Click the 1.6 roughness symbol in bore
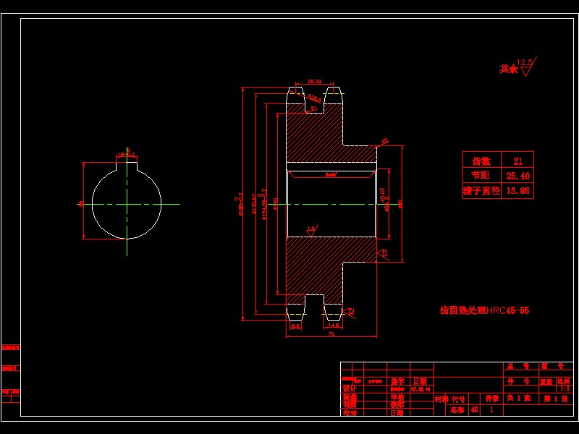Image resolution: width=579 pixels, height=434 pixels. pyautogui.click(x=312, y=231)
